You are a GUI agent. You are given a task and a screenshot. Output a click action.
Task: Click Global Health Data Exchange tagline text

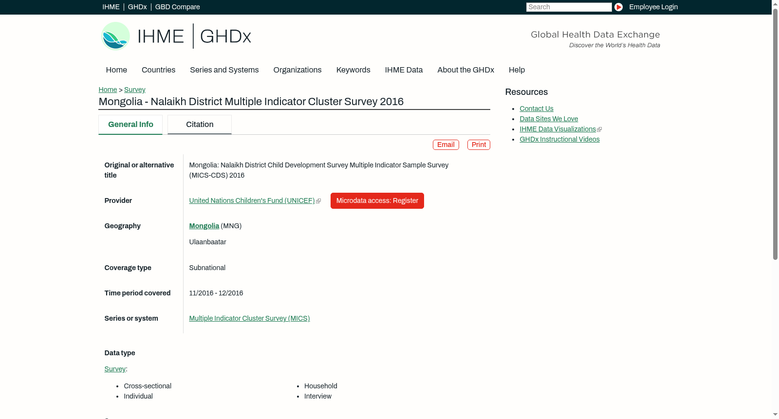[595, 35]
